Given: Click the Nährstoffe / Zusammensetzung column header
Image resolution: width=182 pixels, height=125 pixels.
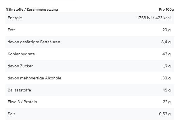Looking at the screenshot, I should [x=32, y=9].
